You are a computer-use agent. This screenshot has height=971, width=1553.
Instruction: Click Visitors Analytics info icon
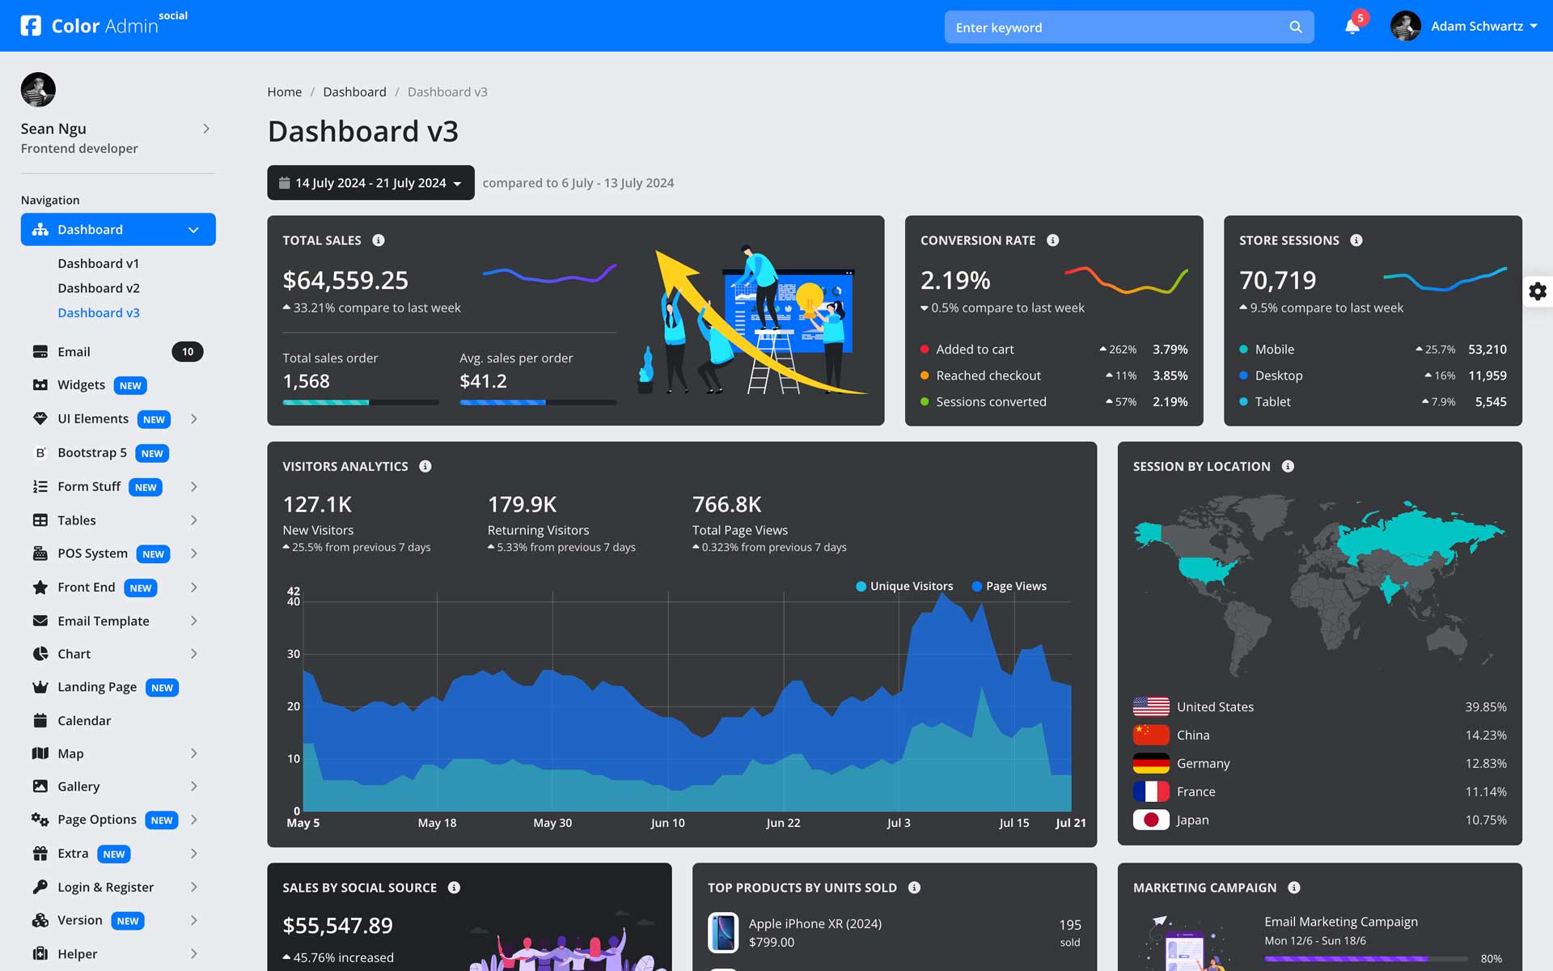point(425,466)
